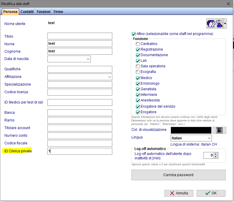Click the Nome field containing test
The image size is (234, 202).
80,44
